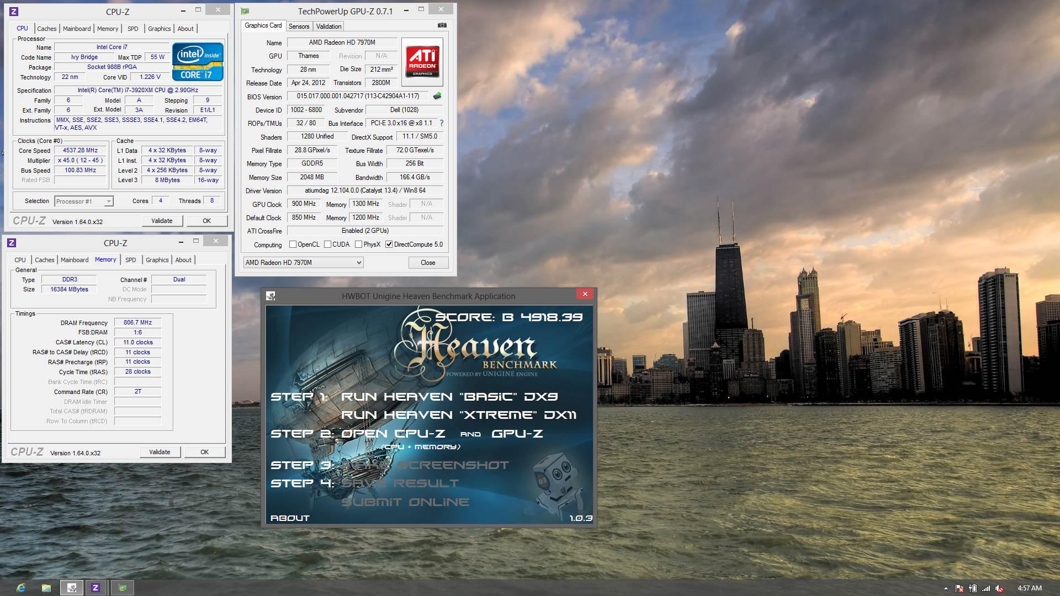Enable the CUDA checkbox
The image size is (1060, 596).
[x=328, y=244]
